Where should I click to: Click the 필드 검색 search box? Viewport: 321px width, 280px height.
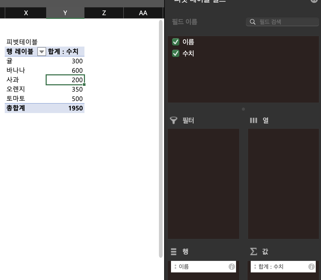(282, 22)
